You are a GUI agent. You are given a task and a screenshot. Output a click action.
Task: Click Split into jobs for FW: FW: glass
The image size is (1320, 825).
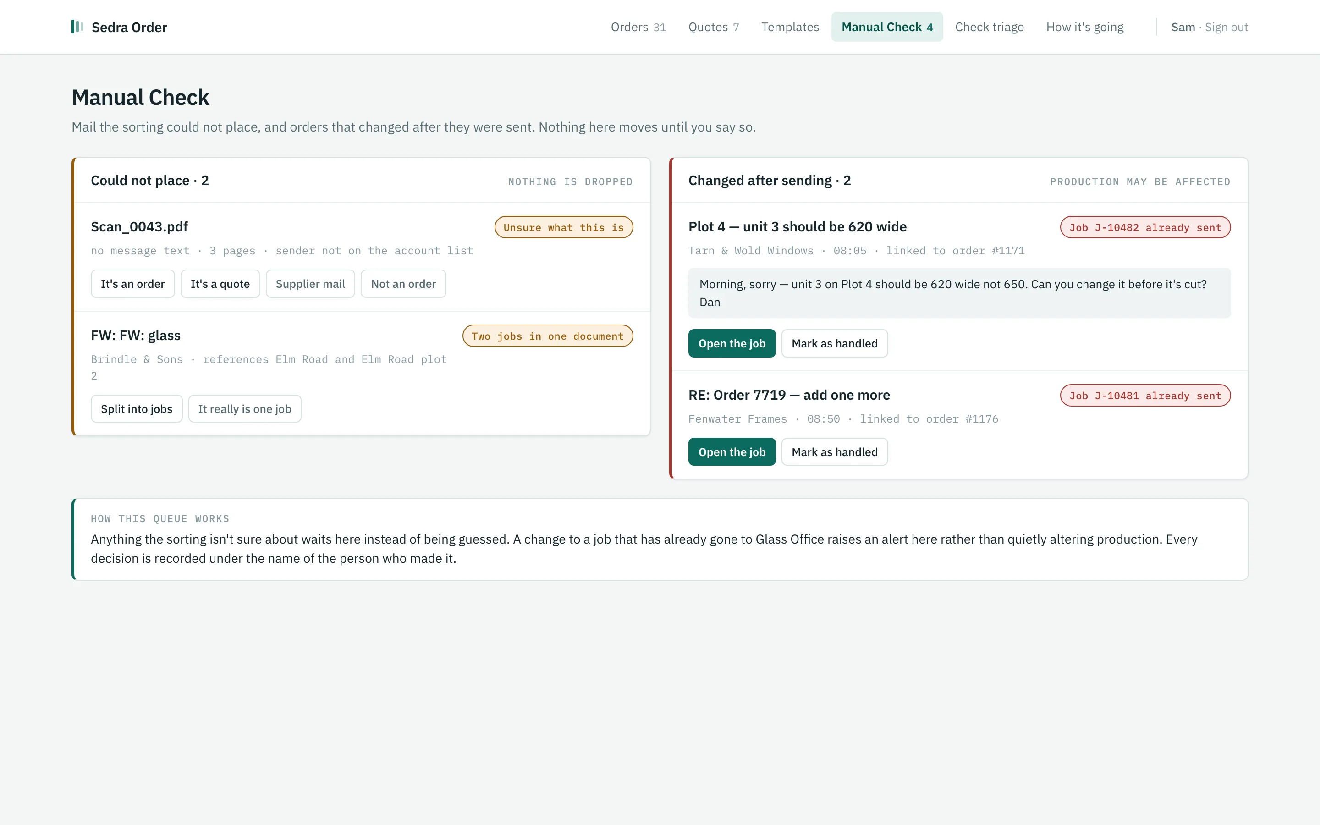137,409
